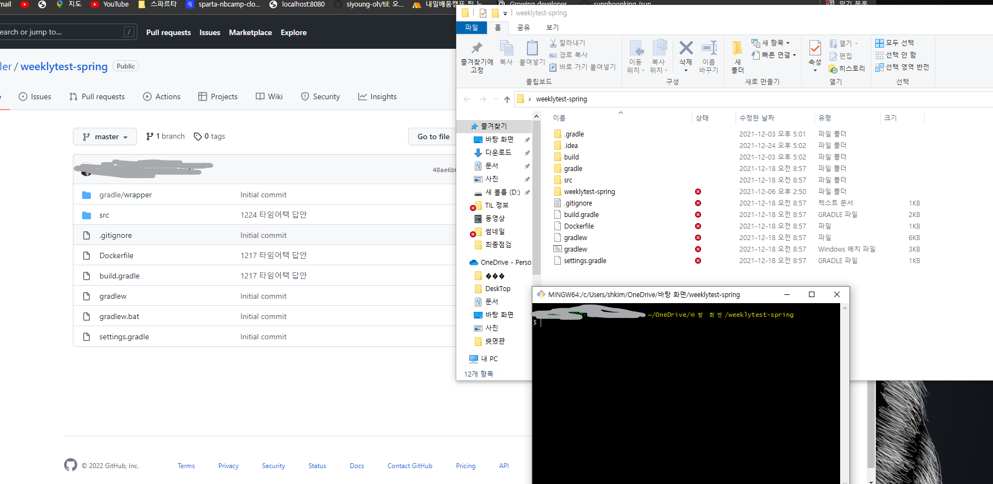Click Marketplace in GitHub header
The height and width of the screenshot is (484, 993).
click(250, 32)
